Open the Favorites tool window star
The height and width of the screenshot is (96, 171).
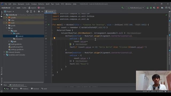coord(2,81)
